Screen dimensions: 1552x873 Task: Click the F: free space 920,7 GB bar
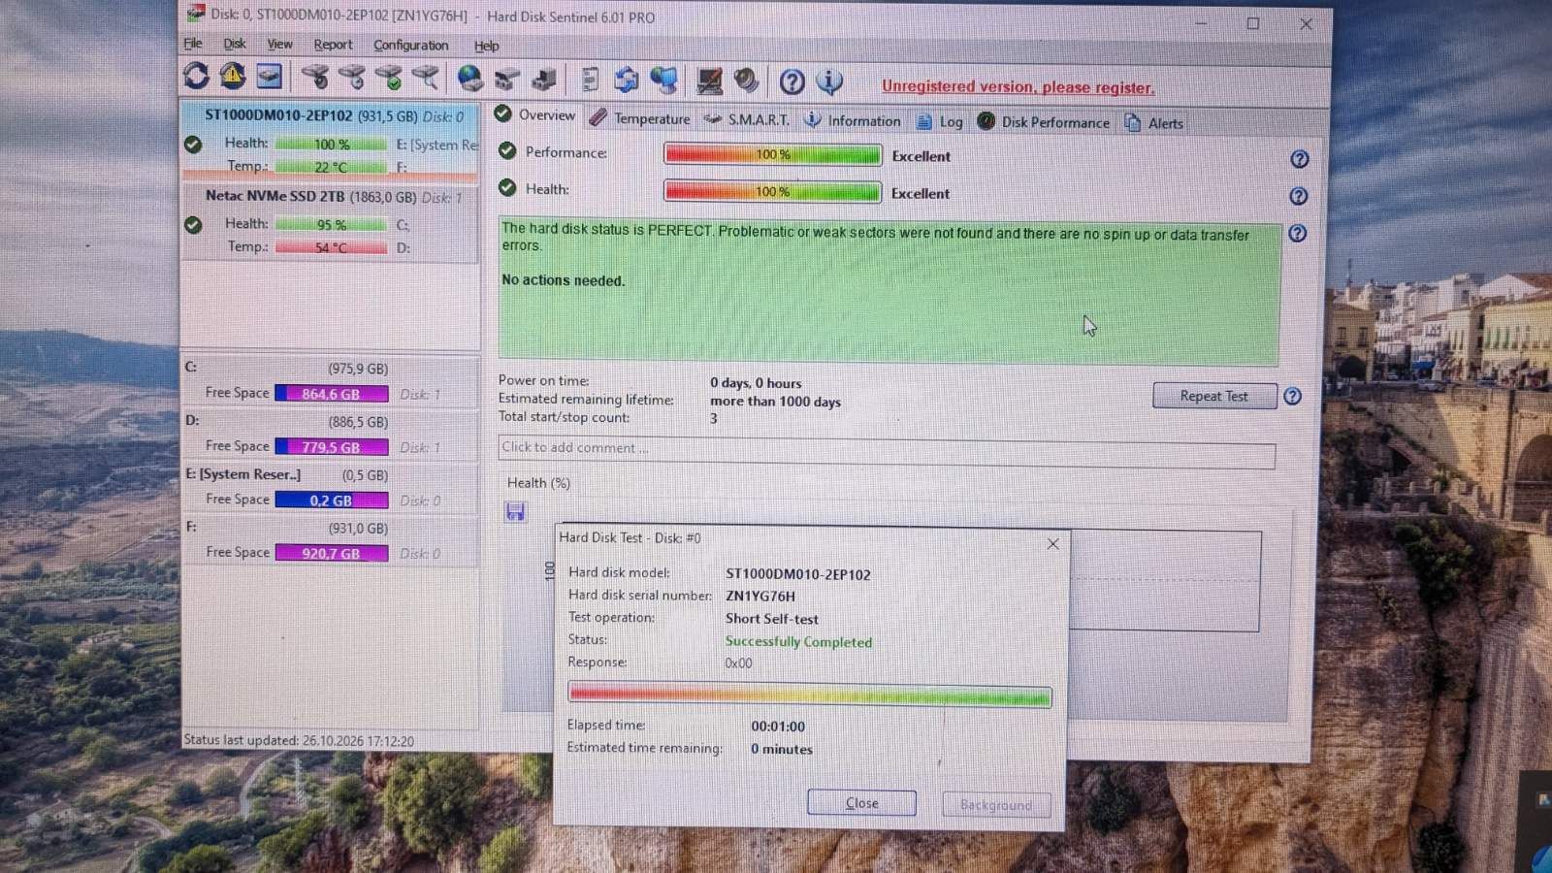332,553
